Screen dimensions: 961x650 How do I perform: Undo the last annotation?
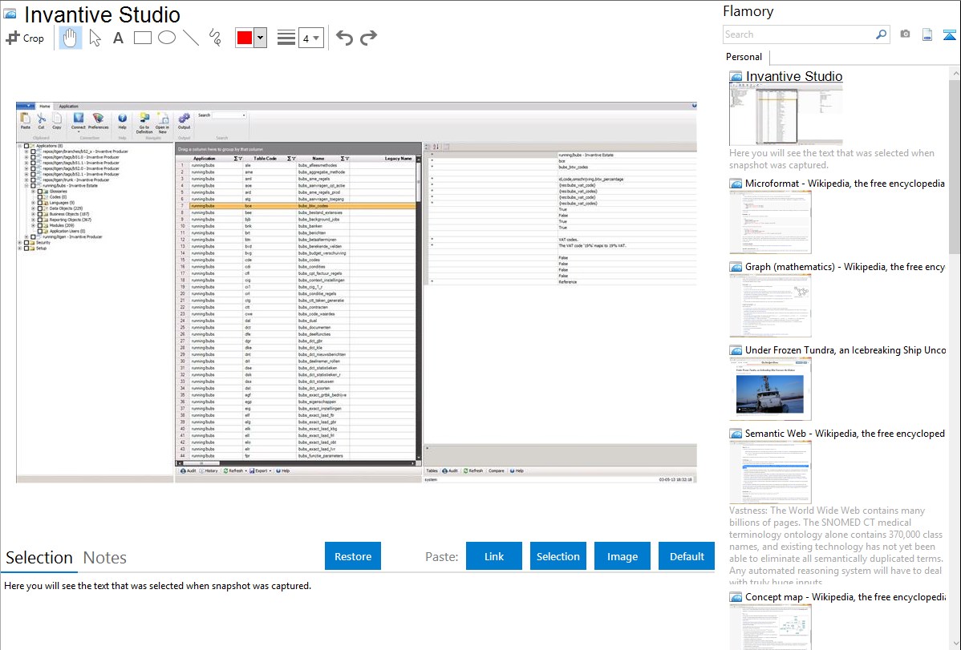point(344,38)
